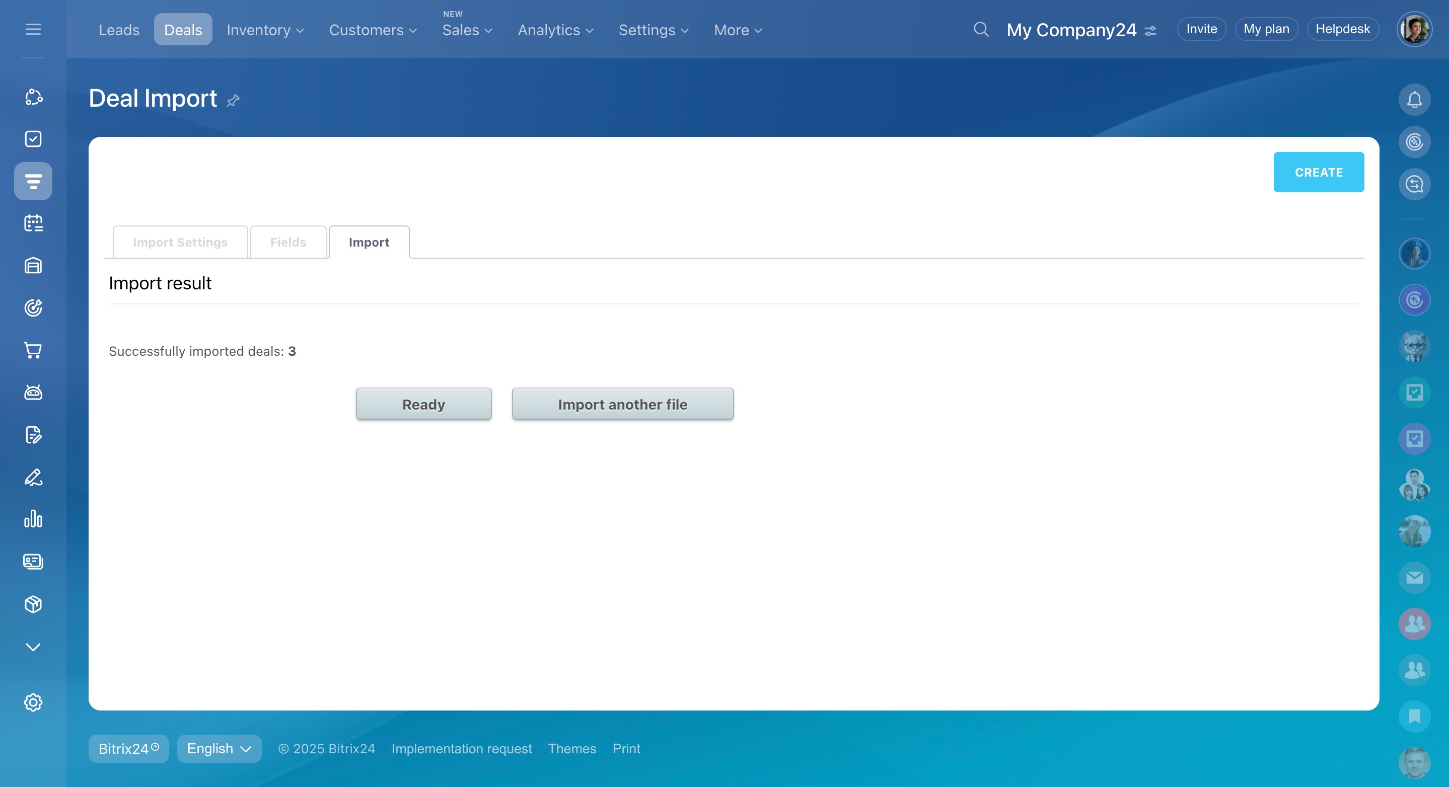Open Tasks checkmark icon in sidebar

(x=33, y=139)
